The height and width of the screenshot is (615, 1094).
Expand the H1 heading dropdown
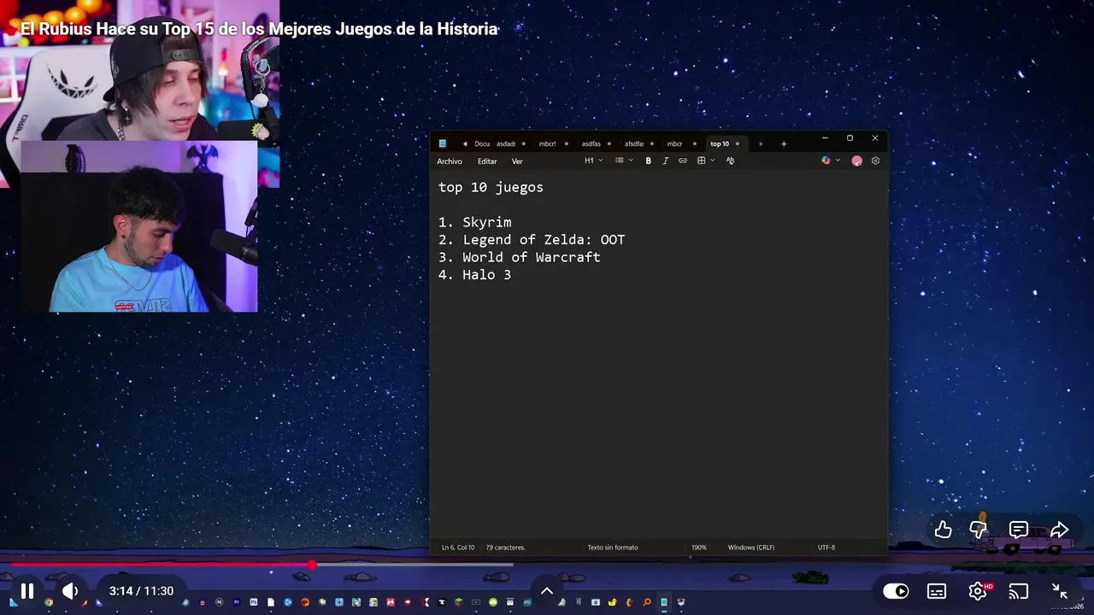click(593, 161)
